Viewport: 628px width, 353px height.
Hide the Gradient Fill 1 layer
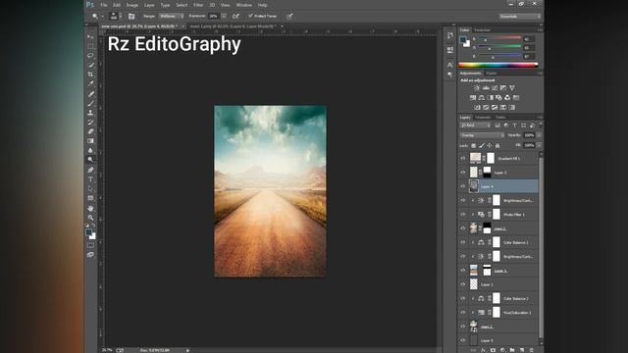[x=463, y=159]
